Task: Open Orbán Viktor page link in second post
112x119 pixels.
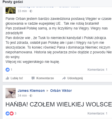Action: 61,91
